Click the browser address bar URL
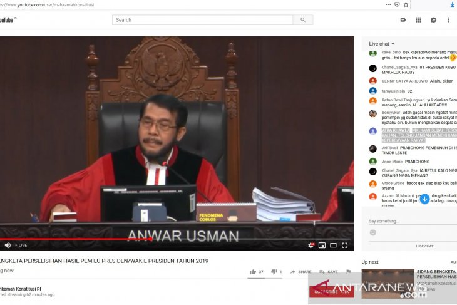This screenshot has width=457, height=305. [46, 4]
